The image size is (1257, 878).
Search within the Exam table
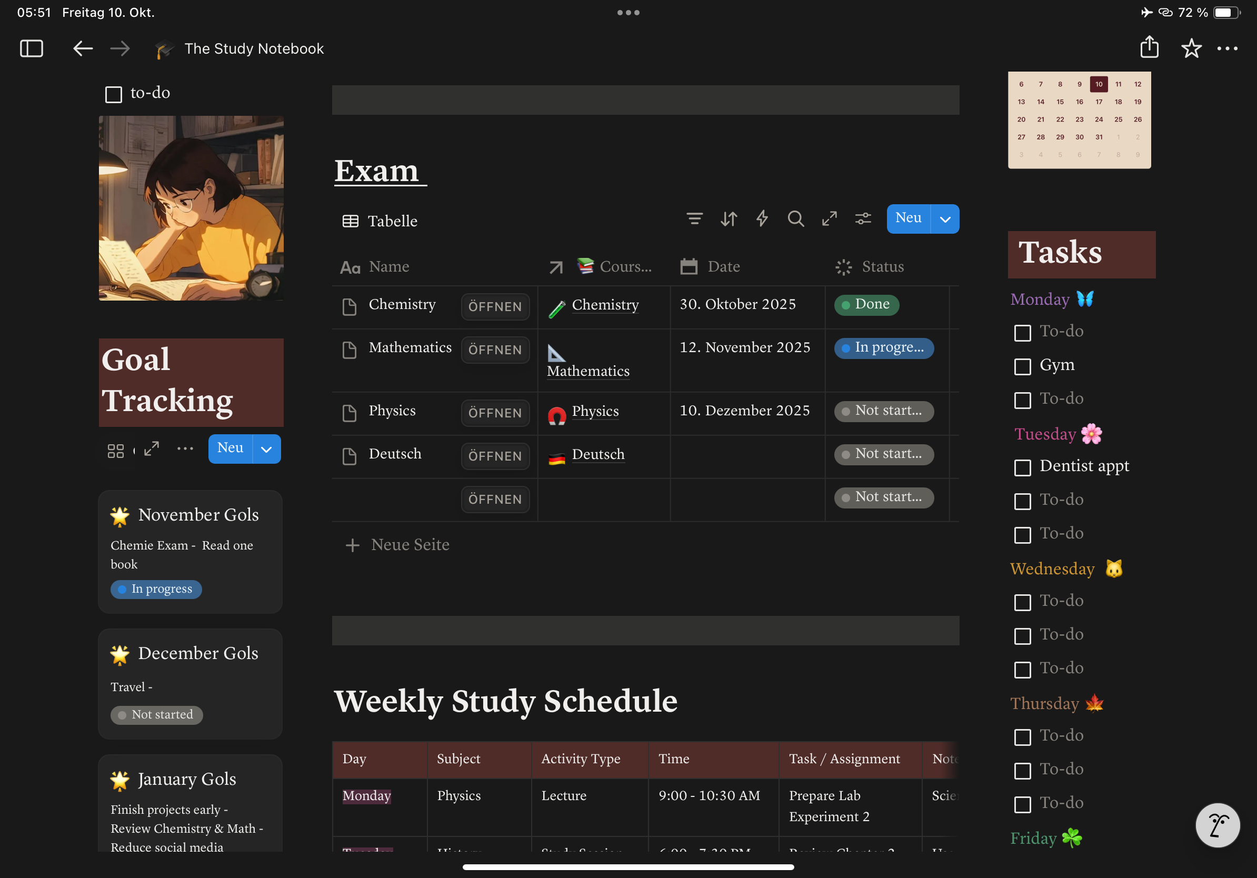pyautogui.click(x=796, y=218)
